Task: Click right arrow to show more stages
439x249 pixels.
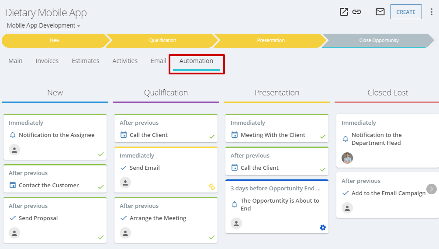Action: click(432, 189)
